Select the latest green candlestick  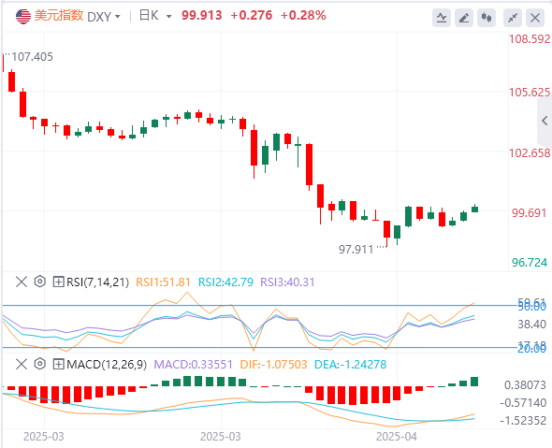coord(474,209)
